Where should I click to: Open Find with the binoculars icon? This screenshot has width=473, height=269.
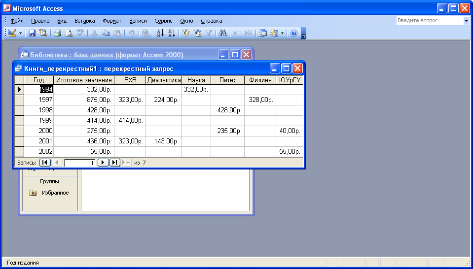tap(222, 33)
